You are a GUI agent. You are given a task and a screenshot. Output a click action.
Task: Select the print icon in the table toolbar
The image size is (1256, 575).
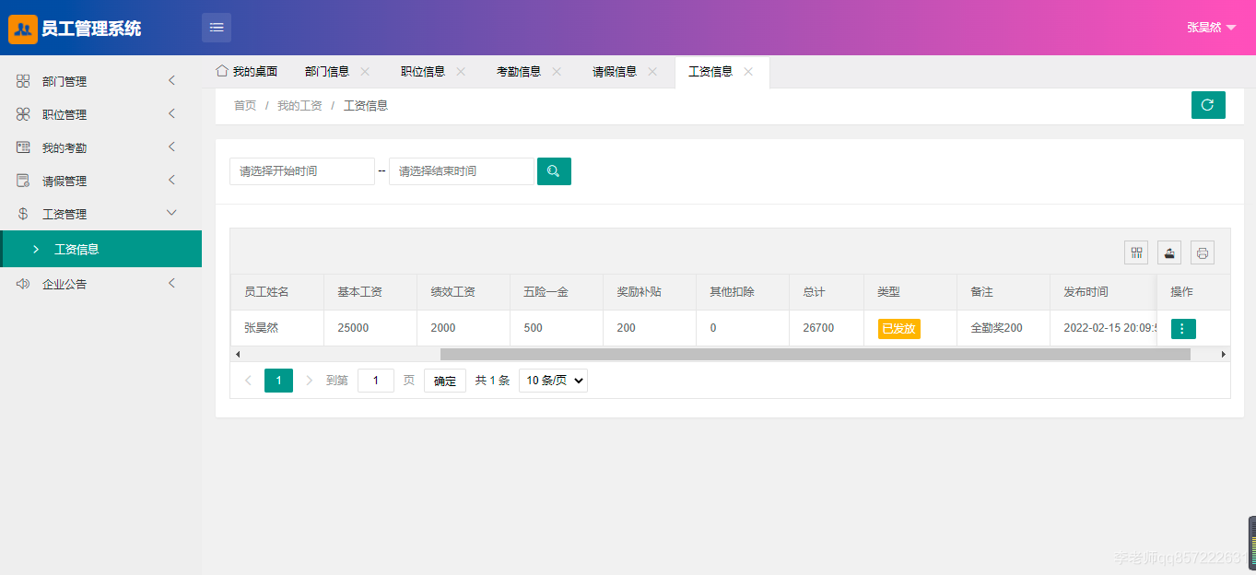pyautogui.click(x=1202, y=252)
